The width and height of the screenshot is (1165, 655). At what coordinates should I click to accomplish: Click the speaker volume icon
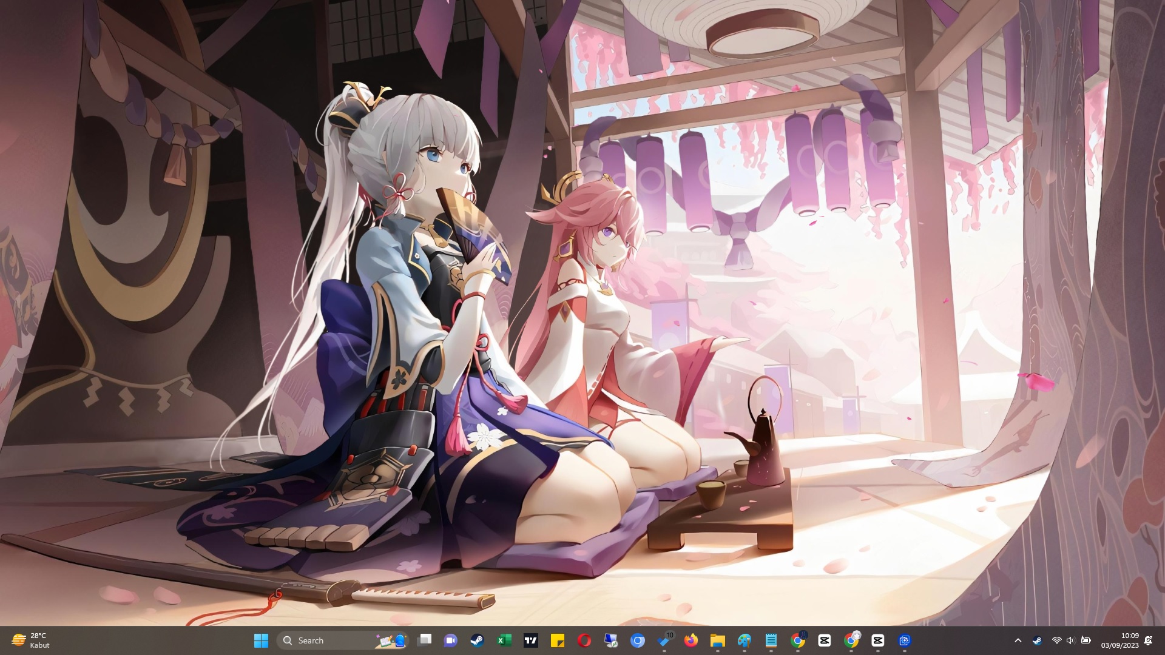[1070, 640]
